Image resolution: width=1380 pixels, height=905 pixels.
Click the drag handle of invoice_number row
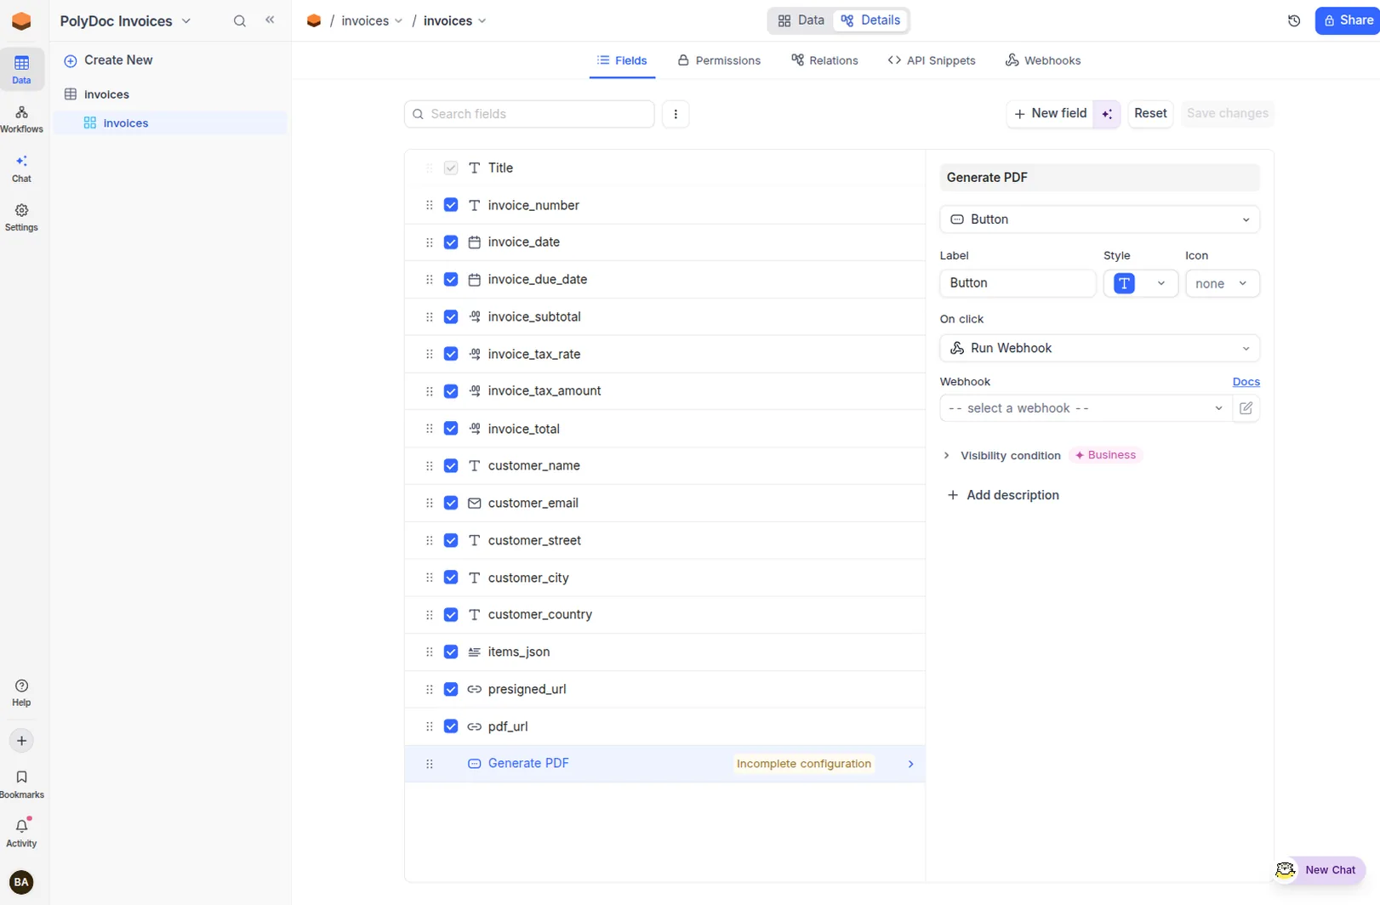point(429,205)
